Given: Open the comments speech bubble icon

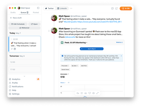Looking at the screenshot, I should coord(113,9).
